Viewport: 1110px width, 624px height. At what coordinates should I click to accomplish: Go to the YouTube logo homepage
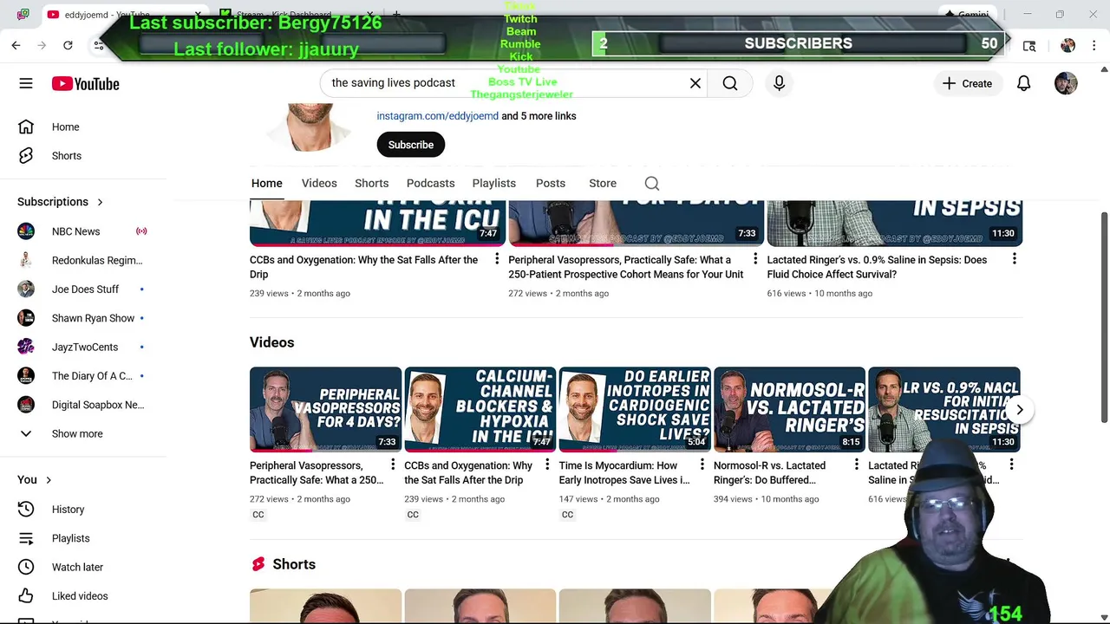click(x=85, y=83)
